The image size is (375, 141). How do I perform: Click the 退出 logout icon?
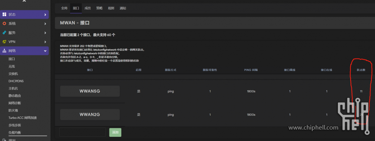(x=4, y=140)
